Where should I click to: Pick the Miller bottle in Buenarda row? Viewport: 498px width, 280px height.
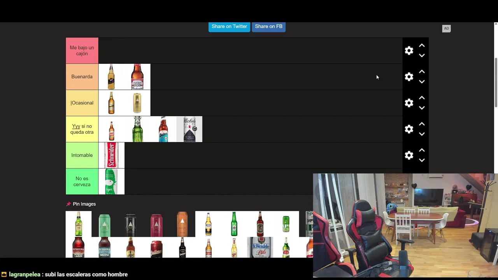[x=111, y=77]
